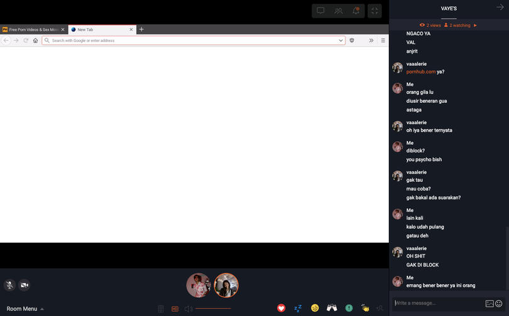
Task: Open the pornhub.com link in chat
Action: pyautogui.click(x=420, y=71)
